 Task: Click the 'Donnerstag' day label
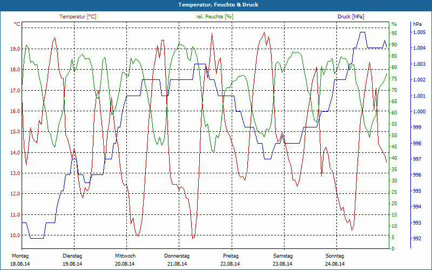pos(177,256)
